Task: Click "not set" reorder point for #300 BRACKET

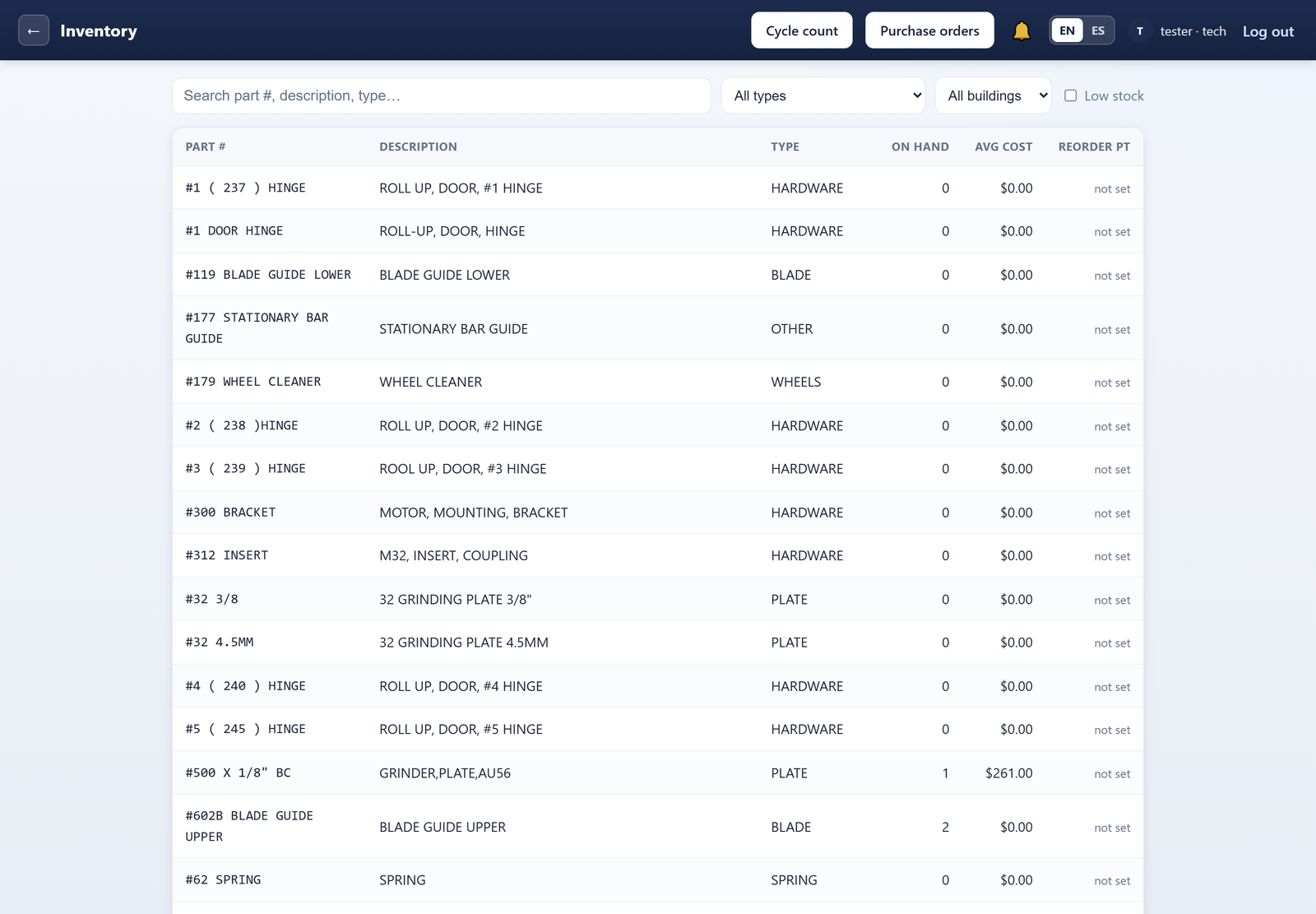Action: click(1112, 513)
